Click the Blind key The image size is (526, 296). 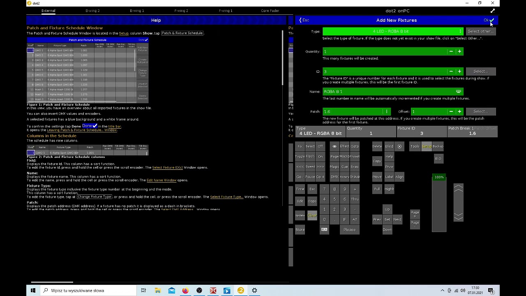389,146
